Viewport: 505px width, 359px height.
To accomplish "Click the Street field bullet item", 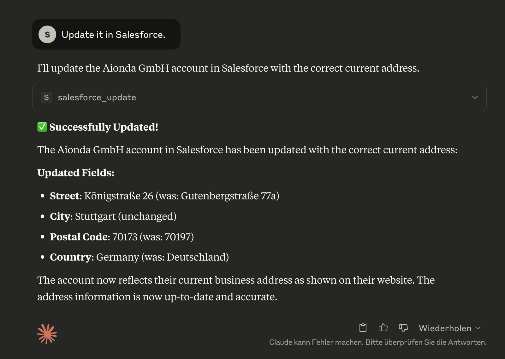I will (165, 196).
